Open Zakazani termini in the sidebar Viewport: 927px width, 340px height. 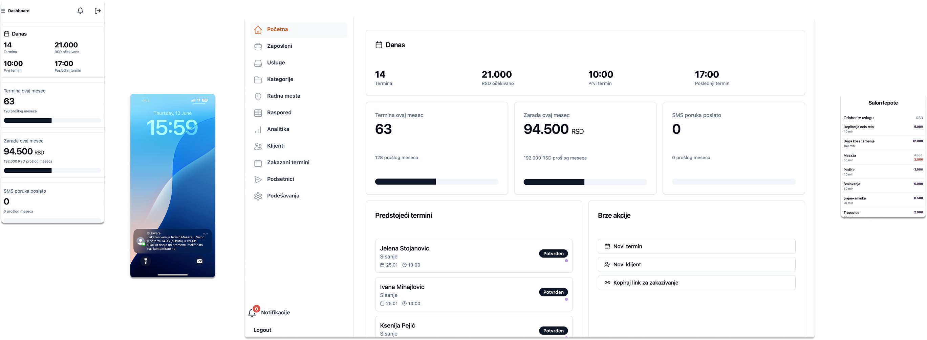click(x=288, y=163)
